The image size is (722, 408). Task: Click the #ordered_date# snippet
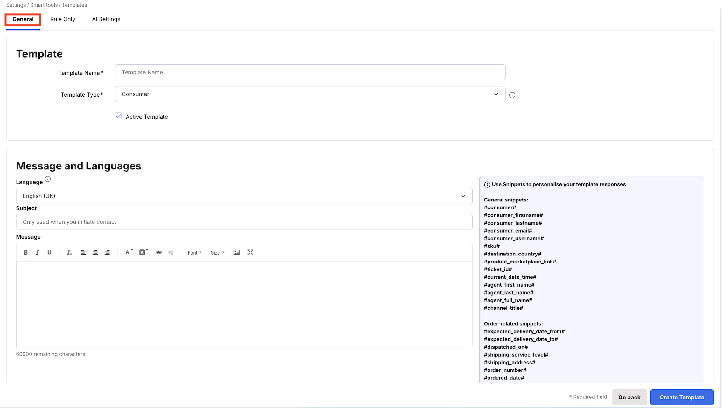[504, 378]
